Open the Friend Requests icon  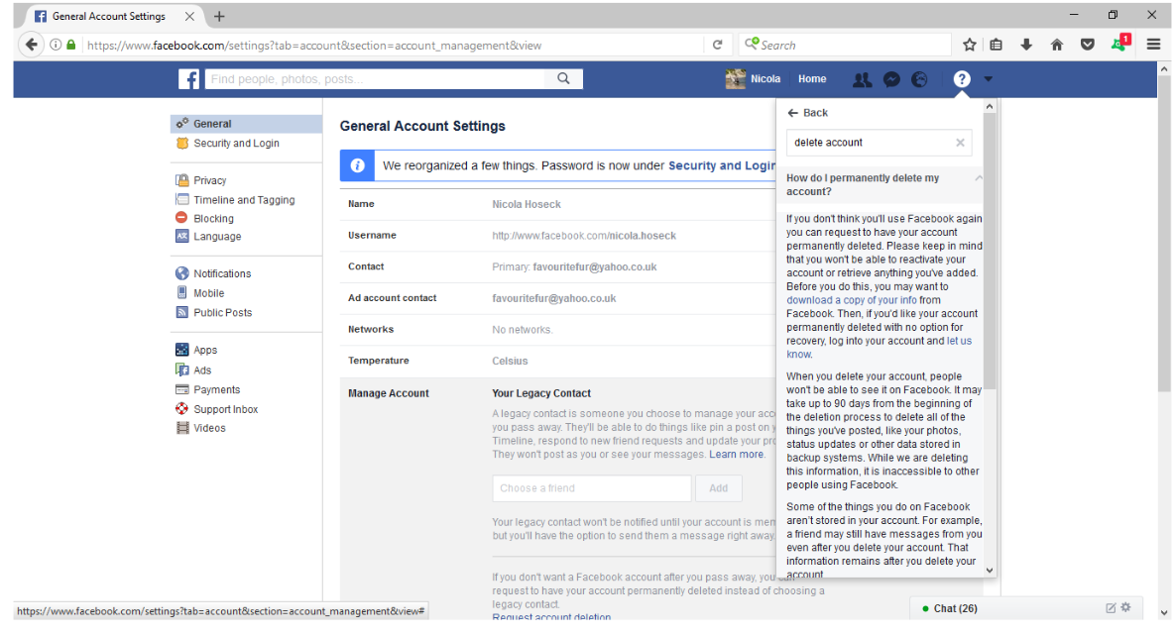coord(862,79)
